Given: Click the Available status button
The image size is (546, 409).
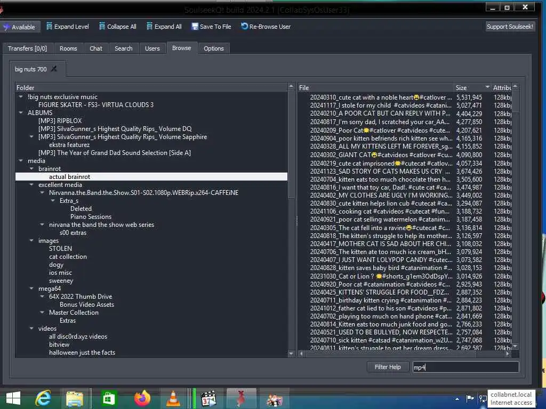Looking at the screenshot, I should (20, 27).
